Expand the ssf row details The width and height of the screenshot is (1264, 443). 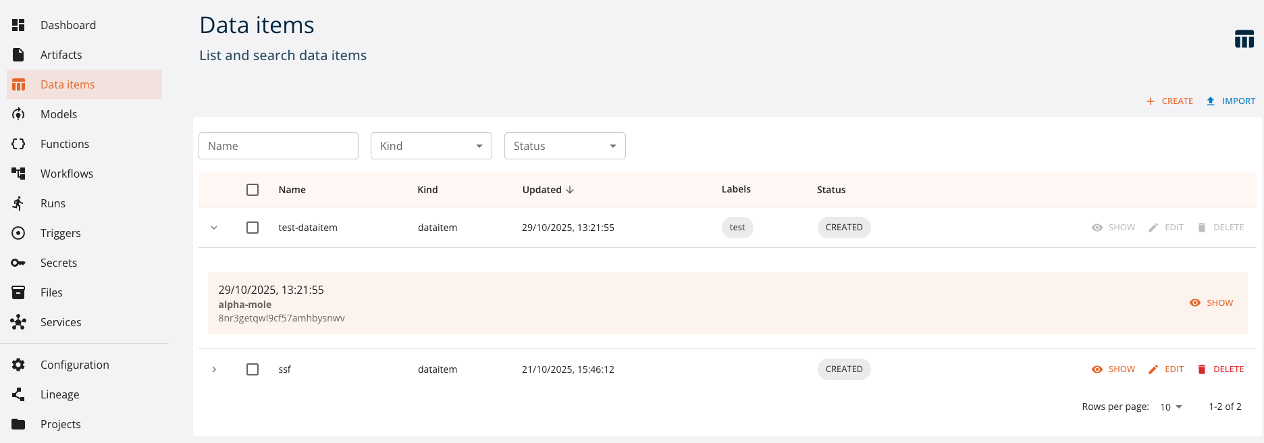click(x=214, y=369)
